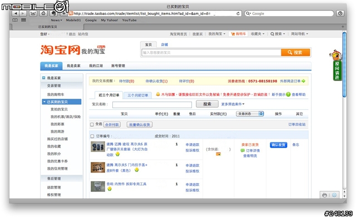Open the YouTube bookmark
356x218 pixels.
click(x=129, y=20)
